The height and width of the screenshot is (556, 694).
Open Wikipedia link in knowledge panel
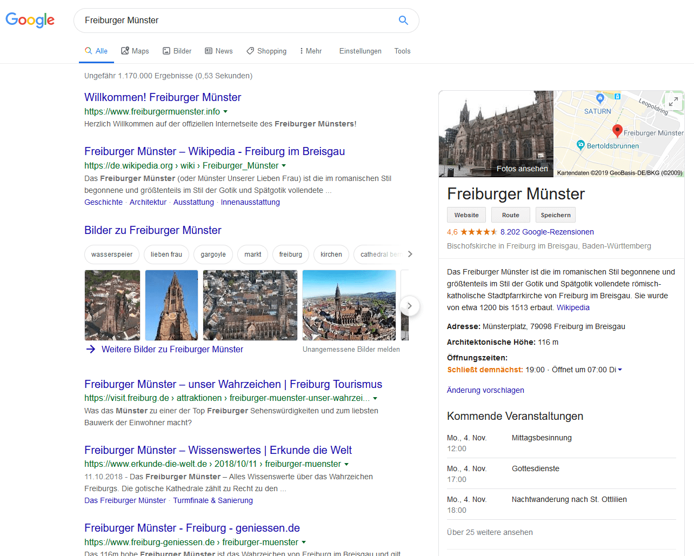tap(573, 307)
